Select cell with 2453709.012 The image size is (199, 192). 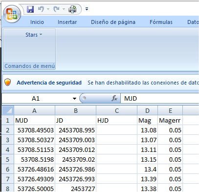(x=76, y=149)
